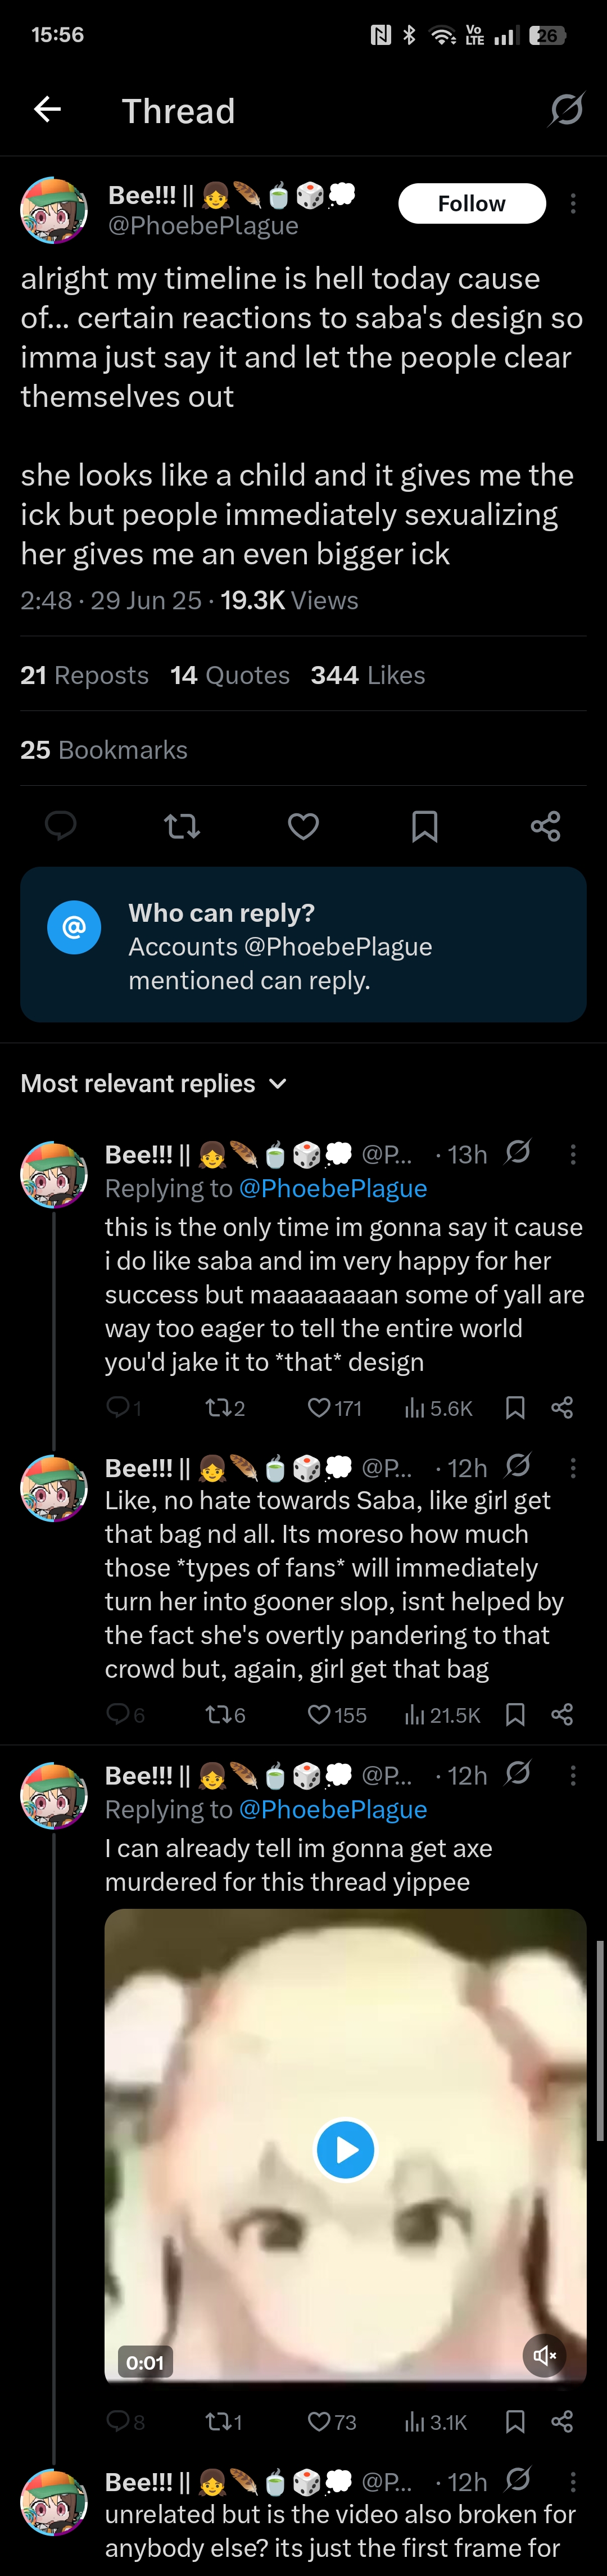The width and height of the screenshot is (607, 2576).
Task: Unmute the video sound
Action: pyautogui.click(x=545, y=2355)
